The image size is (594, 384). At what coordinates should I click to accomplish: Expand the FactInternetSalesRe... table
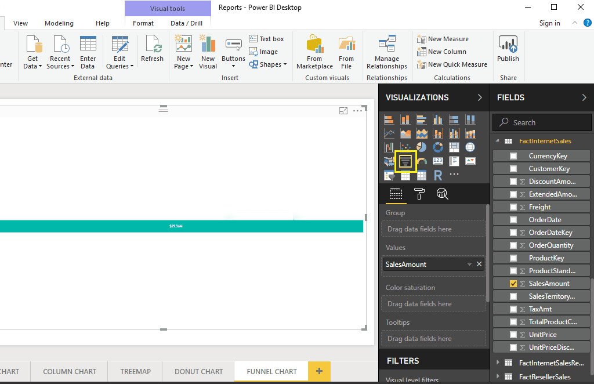point(498,363)
